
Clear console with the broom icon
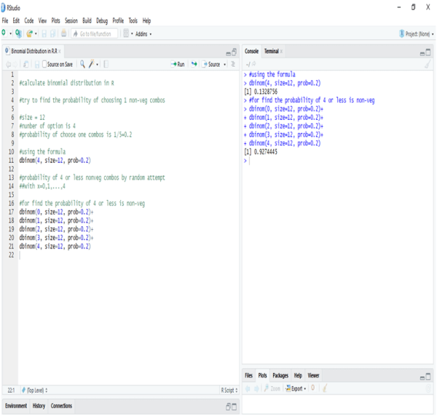click(427, 64)
